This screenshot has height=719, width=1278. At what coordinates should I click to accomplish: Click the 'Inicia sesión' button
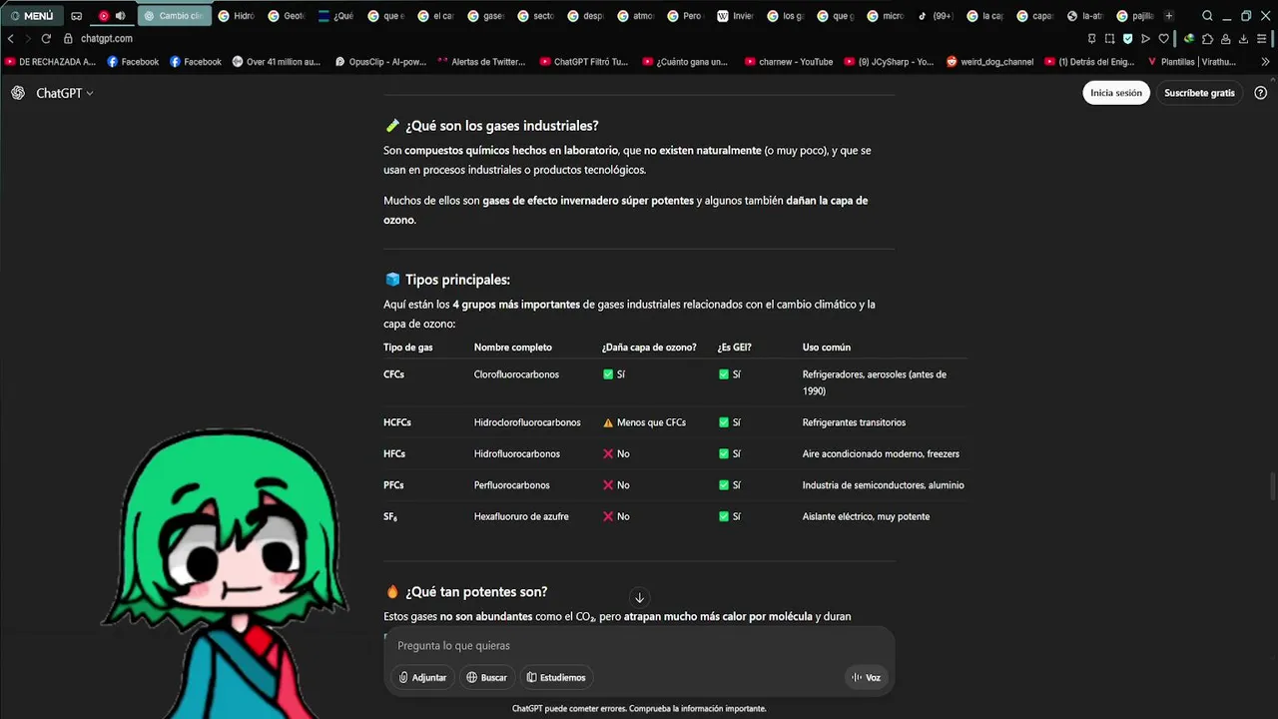click(x=1116, y=93)
